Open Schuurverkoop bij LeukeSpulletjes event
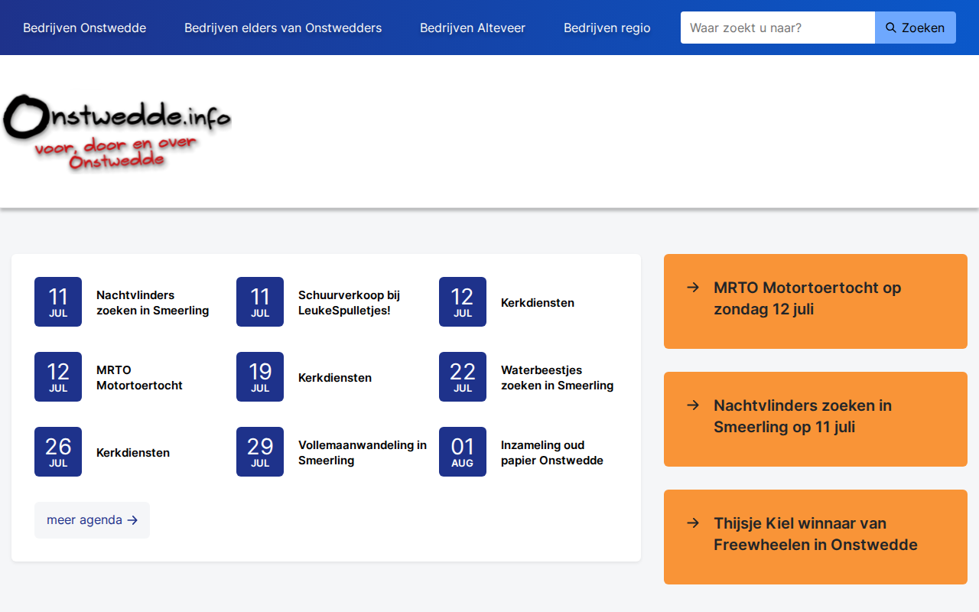The image size is (979, 612). pyautogui.click(x=350, y=303)
